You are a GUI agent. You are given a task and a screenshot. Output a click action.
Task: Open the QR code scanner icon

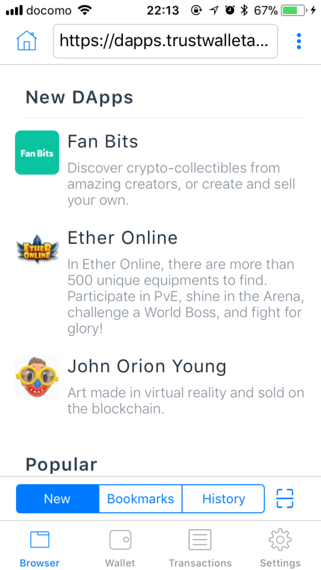pos(285,498)
